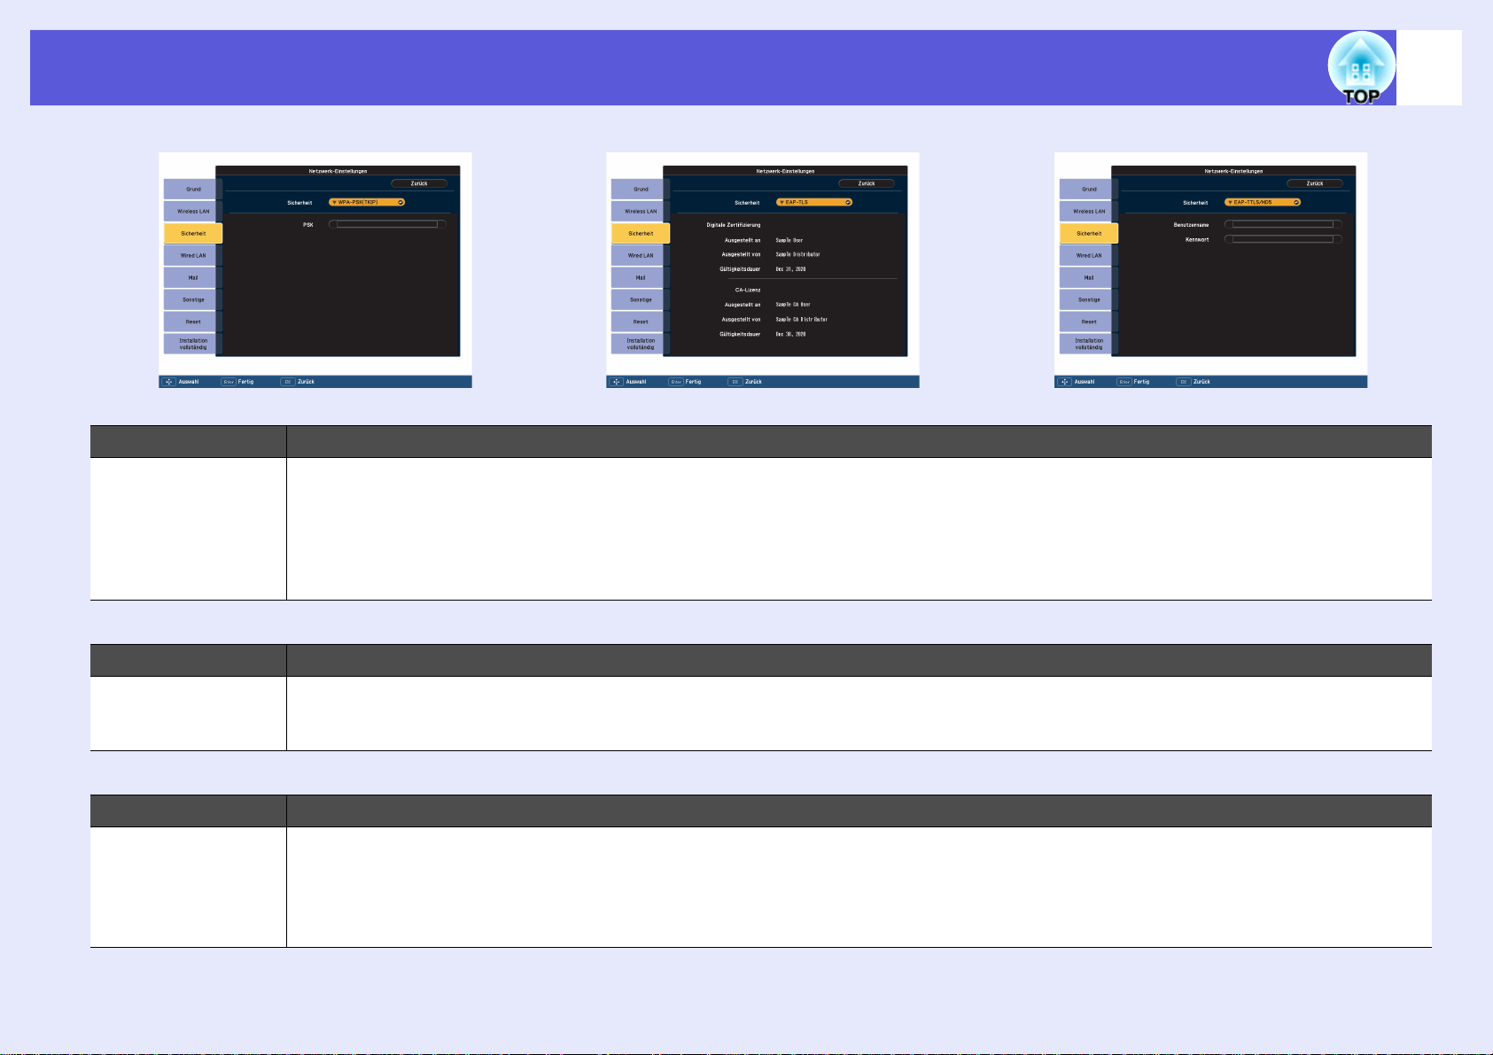Click the Benutzername input field
The image size is (1493, 1055).
(x=1283, y=224)
